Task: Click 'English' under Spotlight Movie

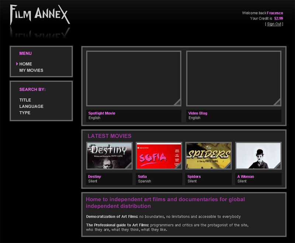Action: click(94, 118)
